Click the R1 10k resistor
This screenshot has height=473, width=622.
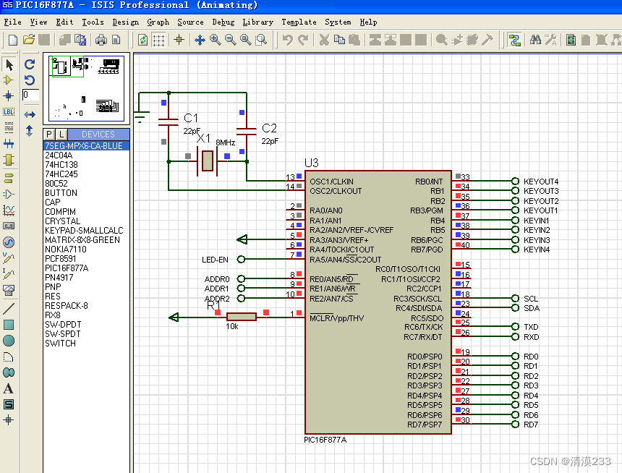pyautogui.click(x=241, y=316)
